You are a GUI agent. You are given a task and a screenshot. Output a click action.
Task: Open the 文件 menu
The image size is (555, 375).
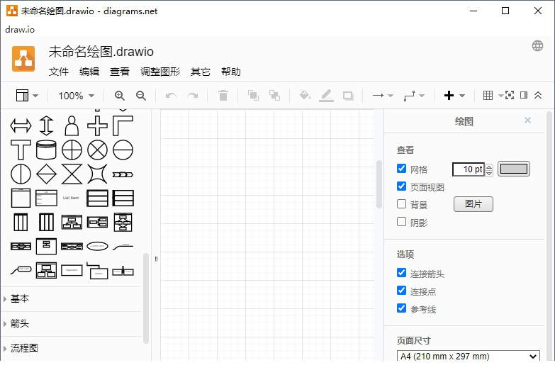[59, 72]
